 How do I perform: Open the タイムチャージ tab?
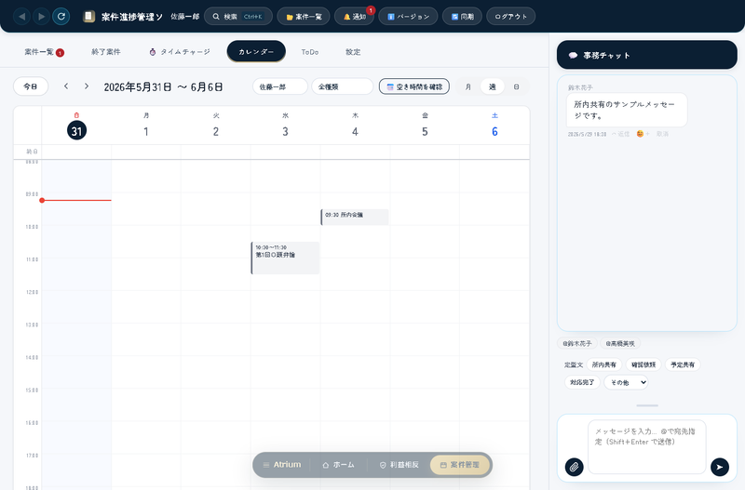tap(180, 52)
